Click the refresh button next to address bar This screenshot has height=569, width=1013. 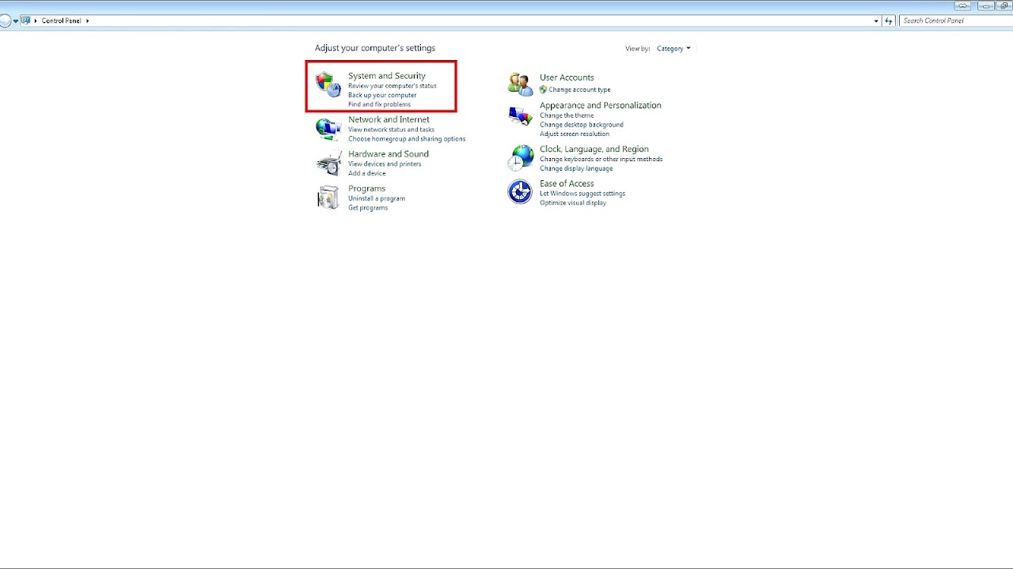coord(889,21)
